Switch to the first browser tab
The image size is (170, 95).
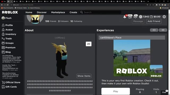pos(3,2)
